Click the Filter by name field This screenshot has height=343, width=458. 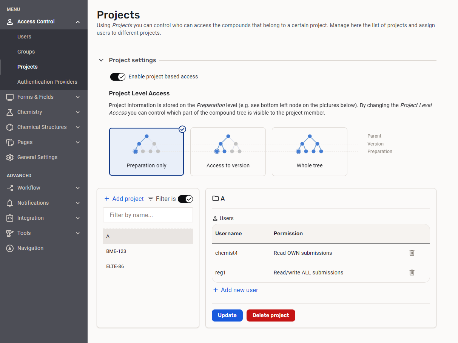(x=148, y=215)
